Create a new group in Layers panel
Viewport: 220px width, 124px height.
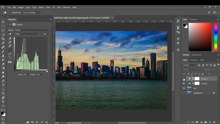pos(206,122)
